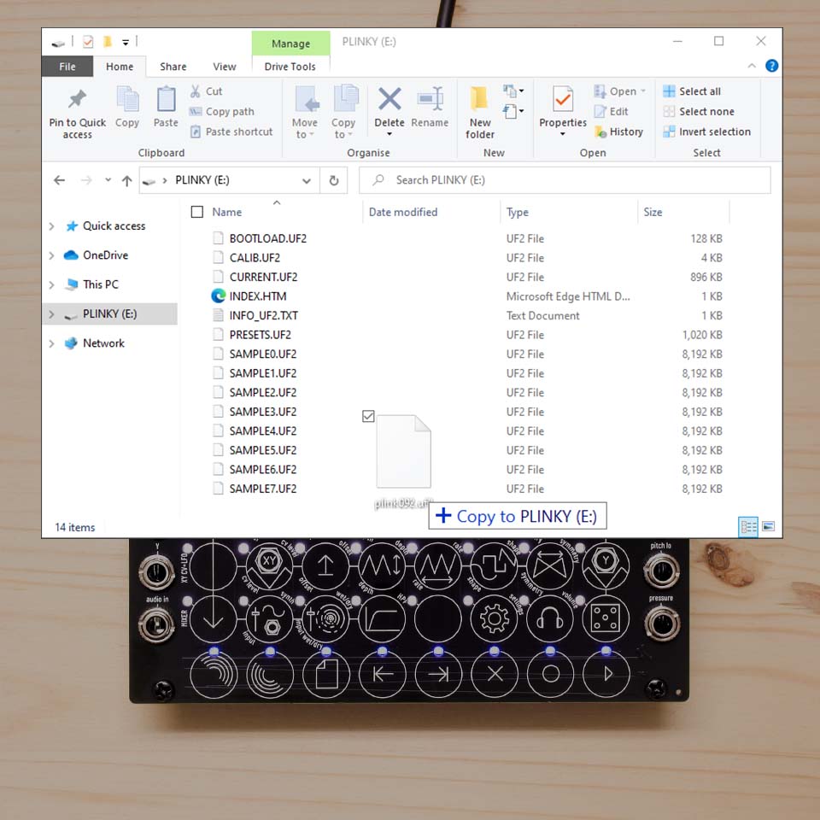Viewport: 820px width, 820px height.
Task: Click the Rename icon
Action: pyautogui.click(x=430, y=99)
